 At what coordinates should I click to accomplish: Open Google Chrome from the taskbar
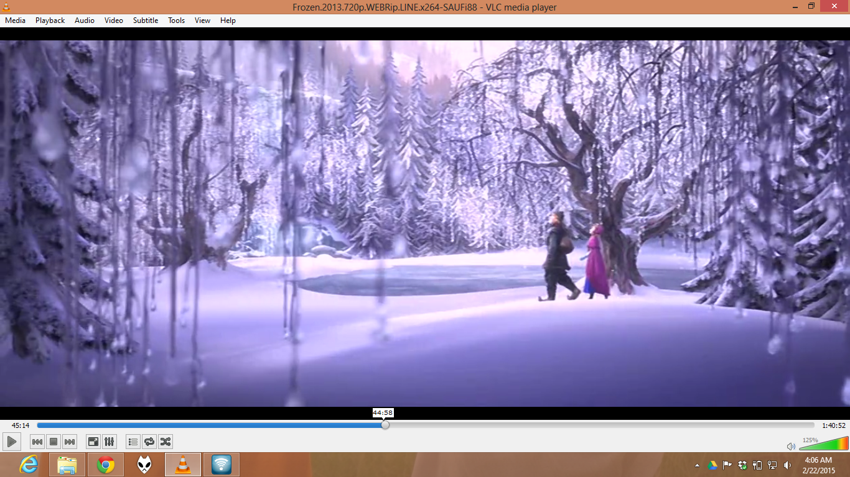tap(106, 465)
